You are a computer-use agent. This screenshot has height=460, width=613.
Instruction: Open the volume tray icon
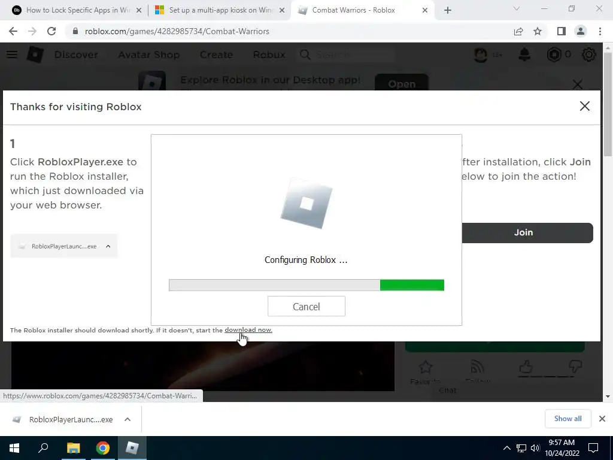(x=535, y=448)
